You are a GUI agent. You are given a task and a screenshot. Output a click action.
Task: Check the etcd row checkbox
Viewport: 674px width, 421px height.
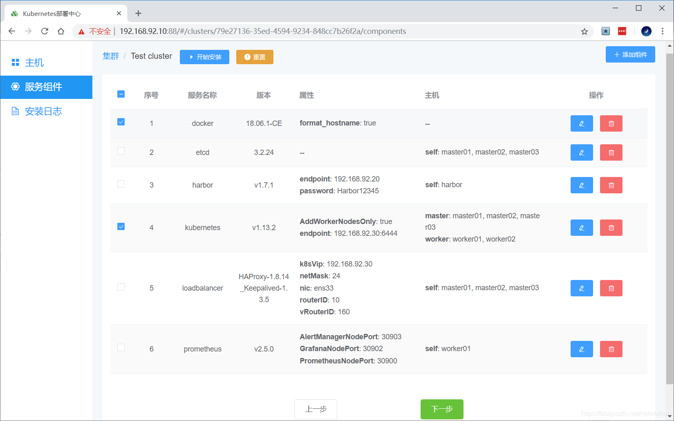[121, 151]
